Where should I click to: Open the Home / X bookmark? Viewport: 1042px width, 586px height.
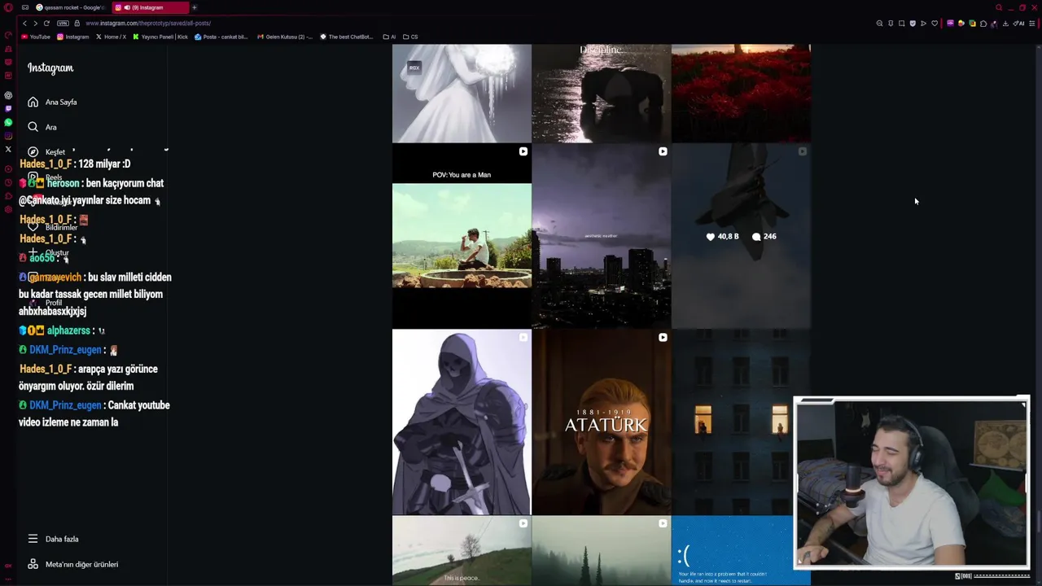112,37
